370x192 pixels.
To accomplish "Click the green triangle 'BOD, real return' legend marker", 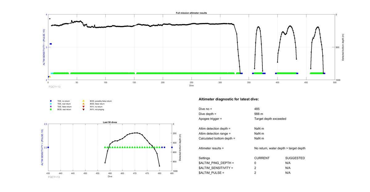I will [x=51, y=109].
